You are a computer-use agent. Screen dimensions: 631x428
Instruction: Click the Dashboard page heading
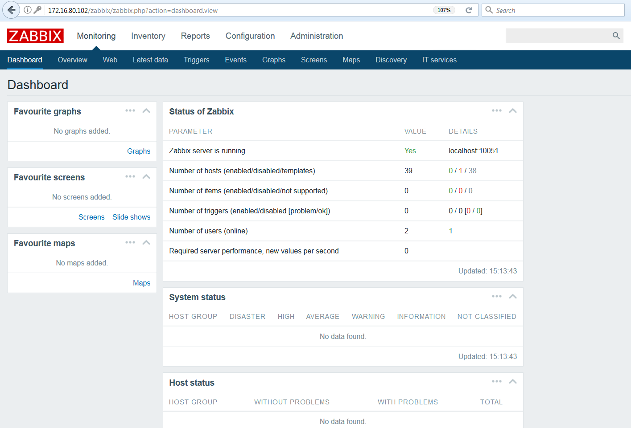[x=38, y=85]
